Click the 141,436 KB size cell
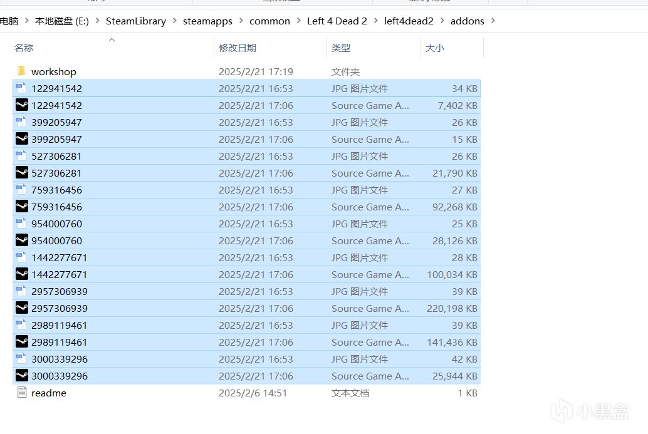 452,343
